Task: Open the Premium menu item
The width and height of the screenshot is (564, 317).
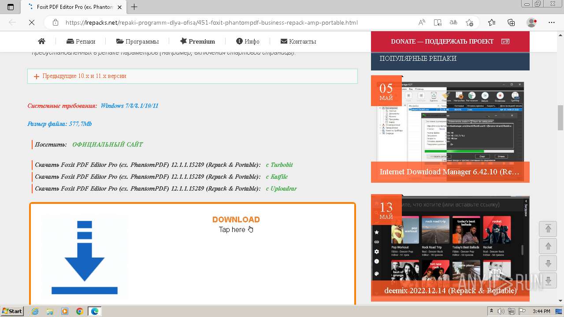Action: point(197,41)
